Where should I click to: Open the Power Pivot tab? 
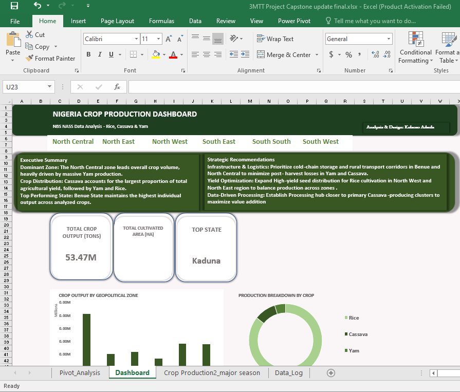pos(295,21)
